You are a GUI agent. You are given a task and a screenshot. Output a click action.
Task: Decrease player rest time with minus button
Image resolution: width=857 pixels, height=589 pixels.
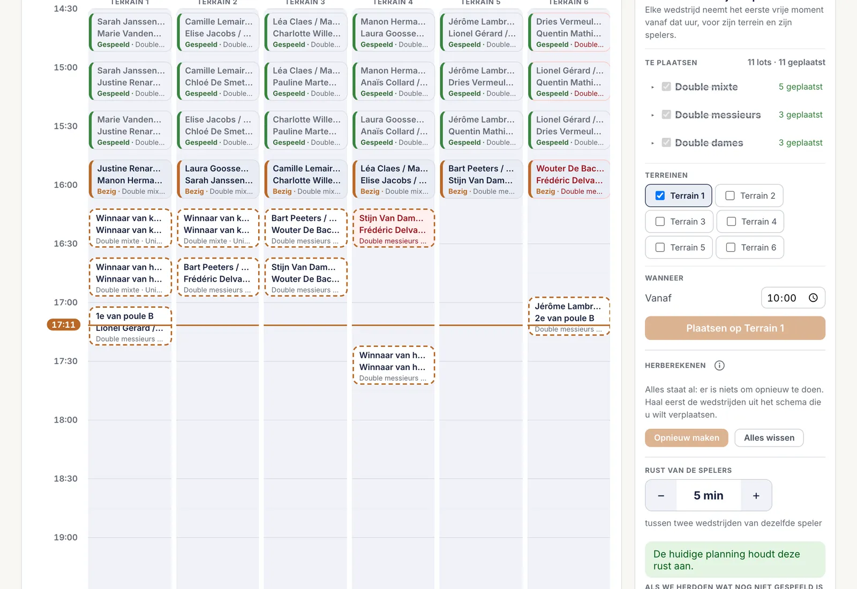[x=661, y=496]
